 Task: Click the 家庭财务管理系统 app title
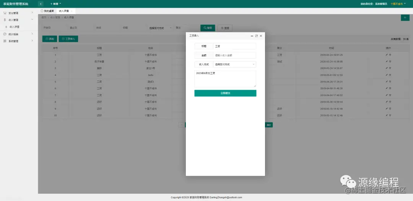pyautogui.click(x=16, y=4)
